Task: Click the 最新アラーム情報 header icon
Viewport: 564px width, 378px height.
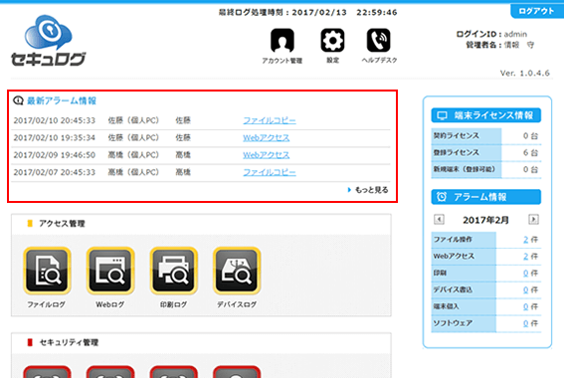Action: 18,100
